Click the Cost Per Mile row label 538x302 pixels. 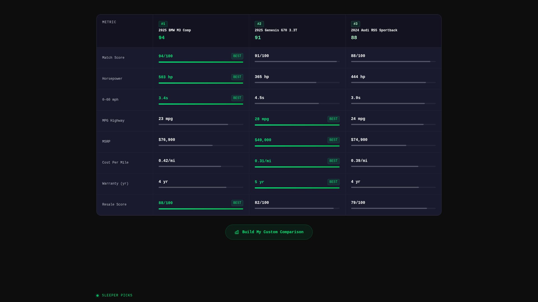tap(115, 163)
